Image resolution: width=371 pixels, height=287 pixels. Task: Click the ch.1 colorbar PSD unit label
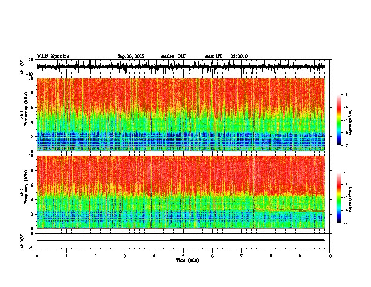(351, 122)
